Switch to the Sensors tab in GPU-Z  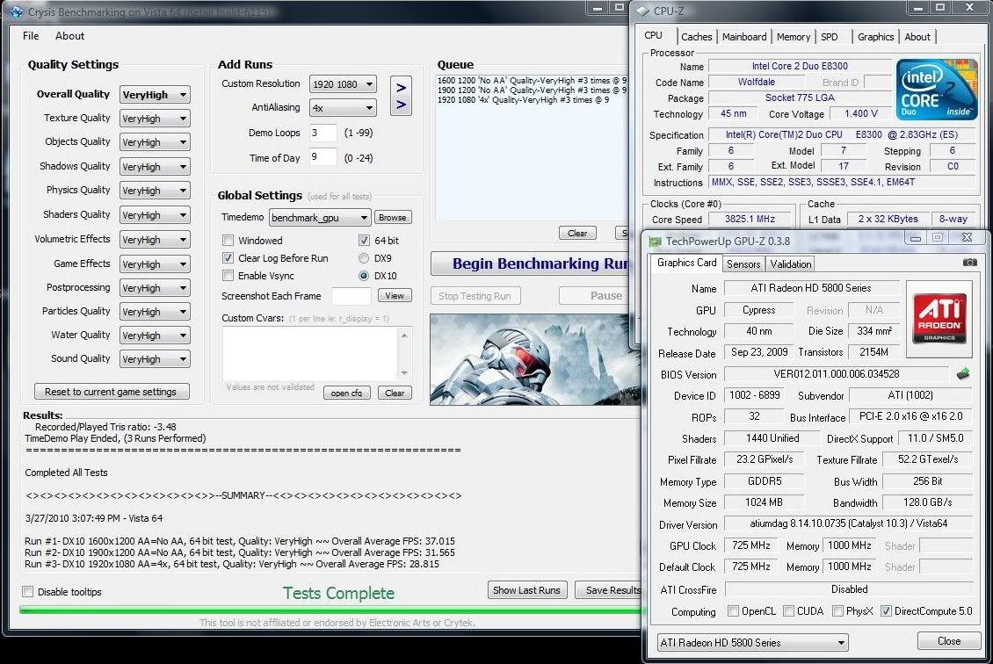tap(743, 264)
